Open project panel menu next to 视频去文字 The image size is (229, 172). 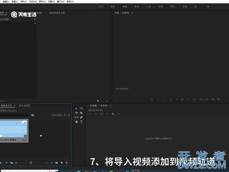(x=14, y=106)
